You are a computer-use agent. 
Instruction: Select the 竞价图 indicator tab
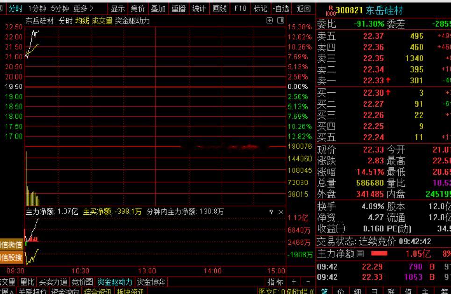(x=82, y=282)
